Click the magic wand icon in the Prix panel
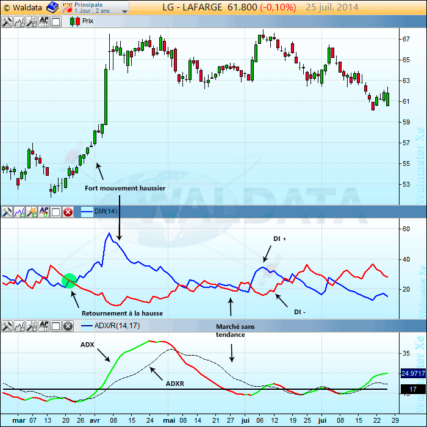 pyautogui.click(x=32, y=21)
